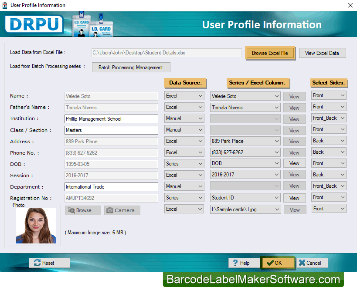Viewport: 357px width, 287px height.
Task: Cancel the user profile dialog
Action: click(312, 263)
